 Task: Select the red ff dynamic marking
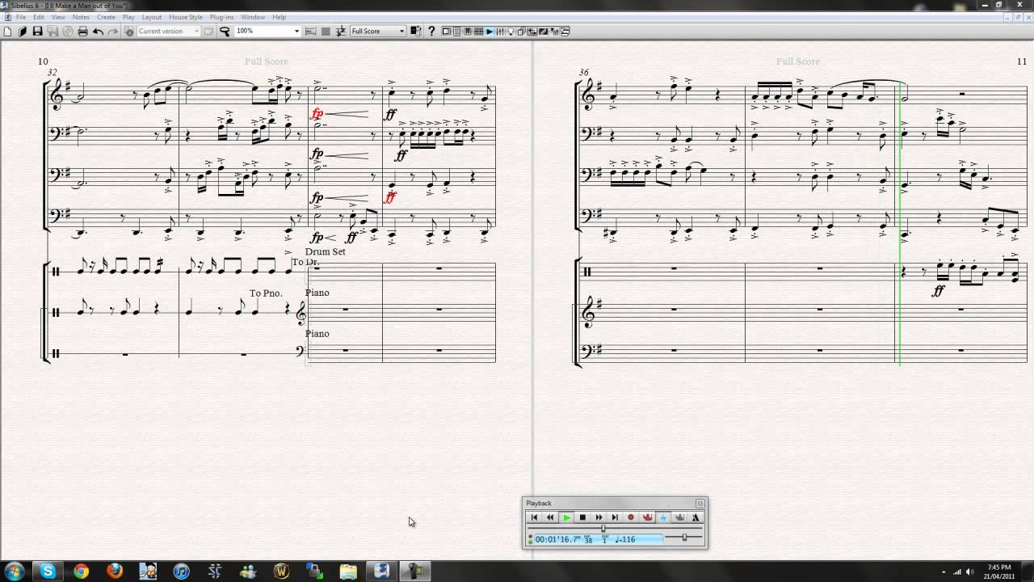point(390,197)
